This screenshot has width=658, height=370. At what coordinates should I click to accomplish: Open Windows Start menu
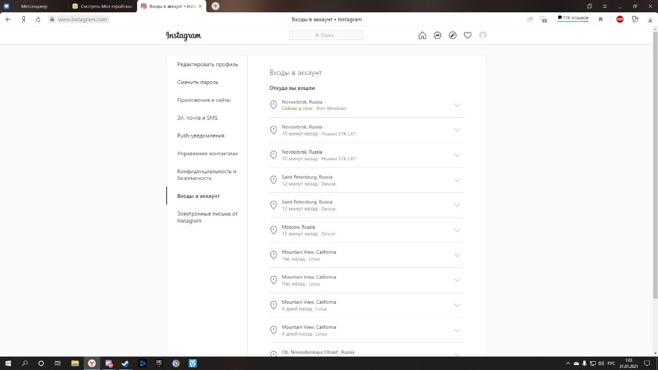[8, 363]
